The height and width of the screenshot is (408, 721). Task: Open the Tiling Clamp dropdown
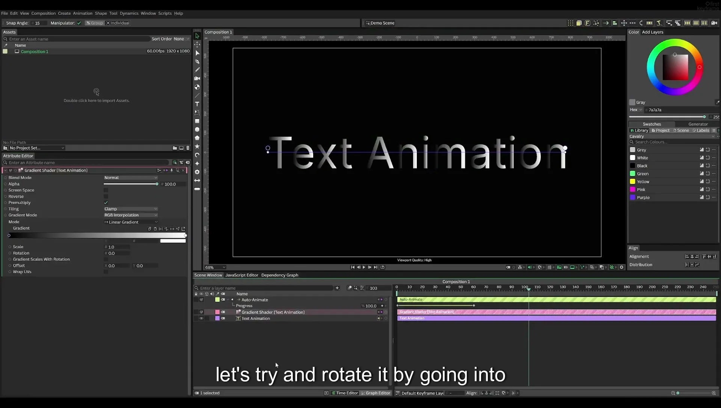click(131, 209)
